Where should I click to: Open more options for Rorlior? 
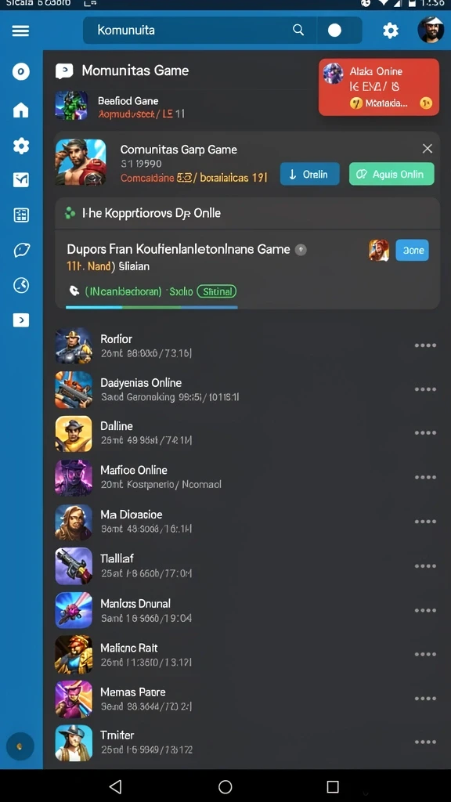[425, 345]
